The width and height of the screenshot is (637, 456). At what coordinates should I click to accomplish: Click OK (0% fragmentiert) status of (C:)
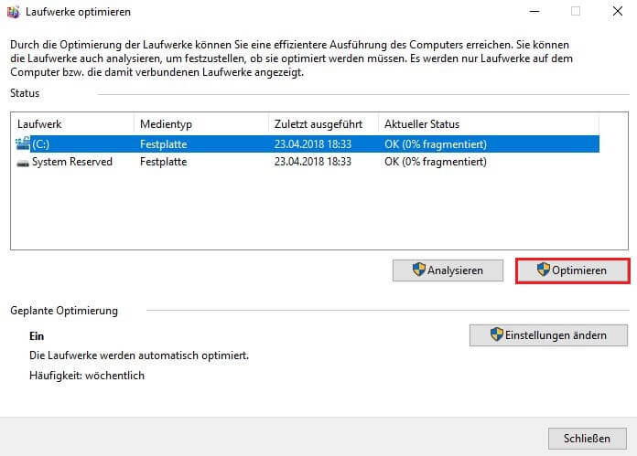tap(436, 144)
